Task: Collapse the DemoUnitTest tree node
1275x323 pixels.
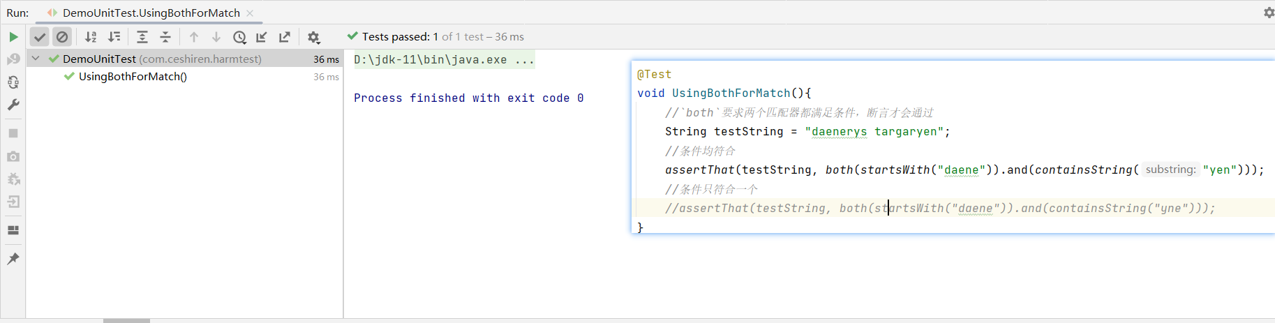Action: pos(36,59)
